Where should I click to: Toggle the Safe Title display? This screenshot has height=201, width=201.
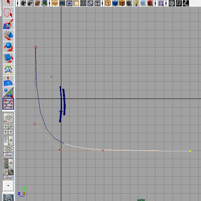pos(97,3)
